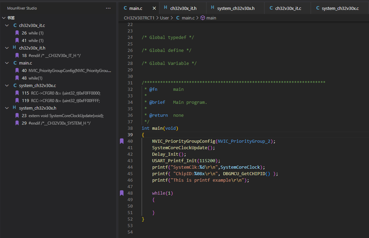Click on SystemCoreClockUpdate(); call

coord(184,148)
